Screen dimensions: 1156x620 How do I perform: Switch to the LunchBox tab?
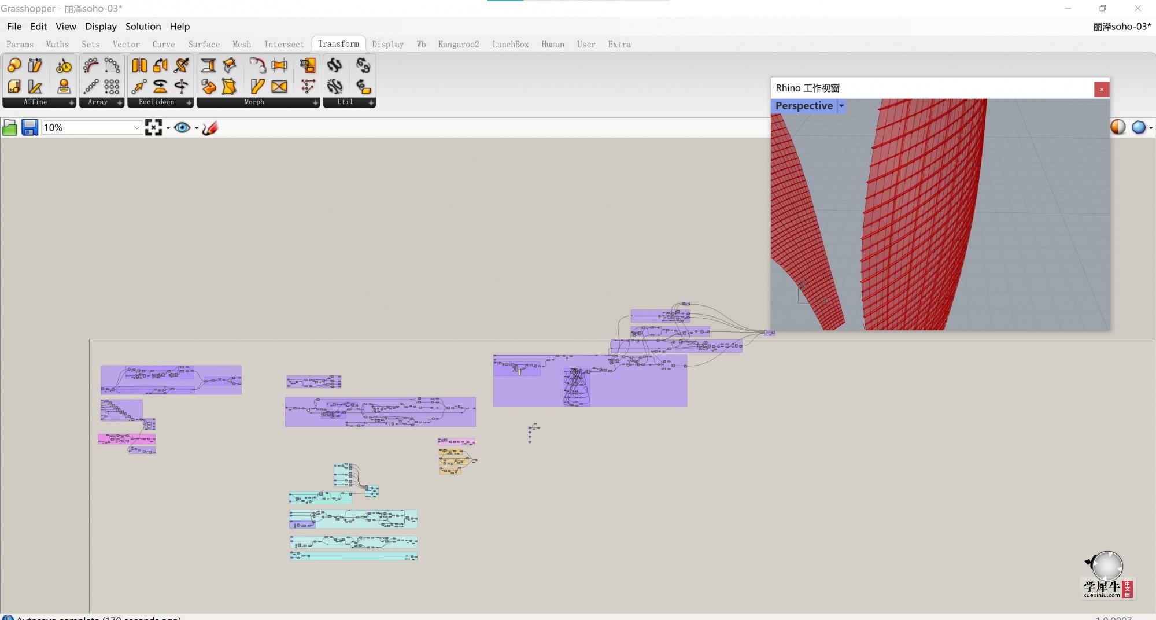511,45
